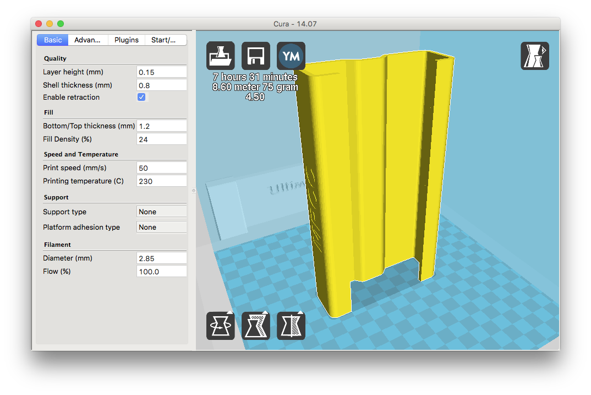The height and width of the screenshot is (395, 591).
Task: Switch to the Plugins tab
Action: pyautogui.click(x=127, y=40)
